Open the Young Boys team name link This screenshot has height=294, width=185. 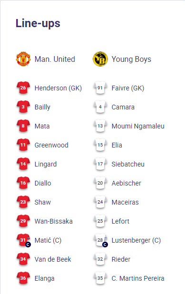coord(131,59)
